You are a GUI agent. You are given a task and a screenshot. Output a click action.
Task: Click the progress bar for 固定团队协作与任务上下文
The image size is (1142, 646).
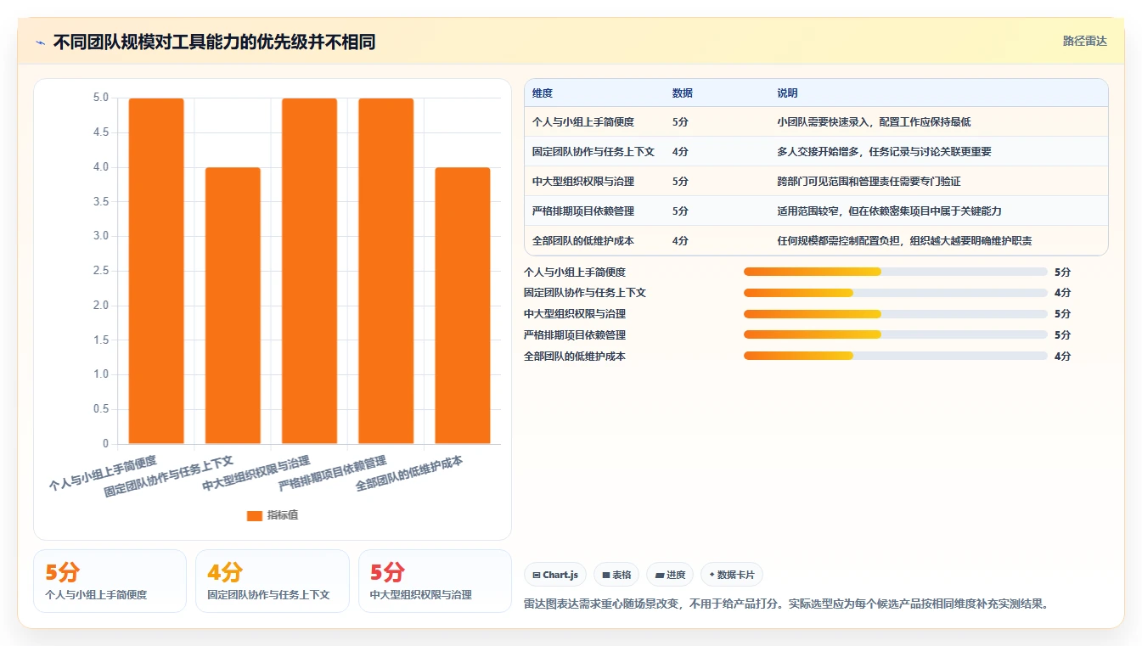pos(896,293)
